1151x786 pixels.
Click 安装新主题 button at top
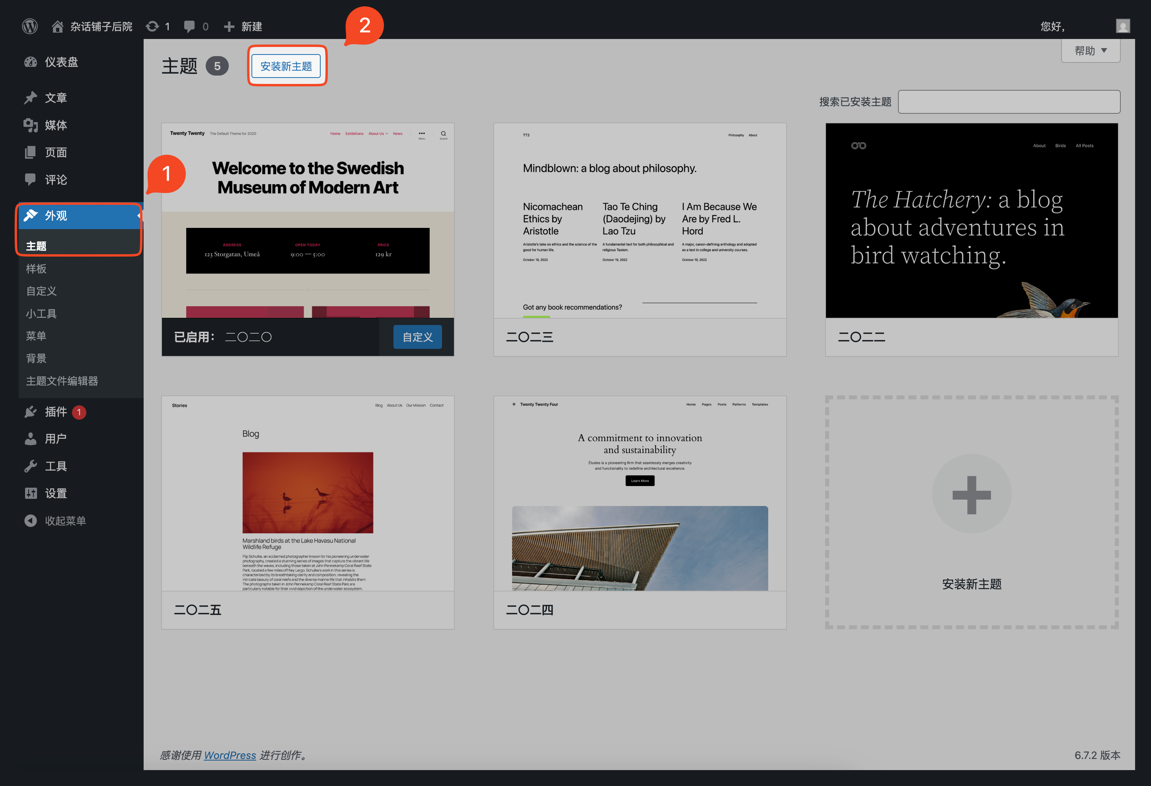click(286, 66)
